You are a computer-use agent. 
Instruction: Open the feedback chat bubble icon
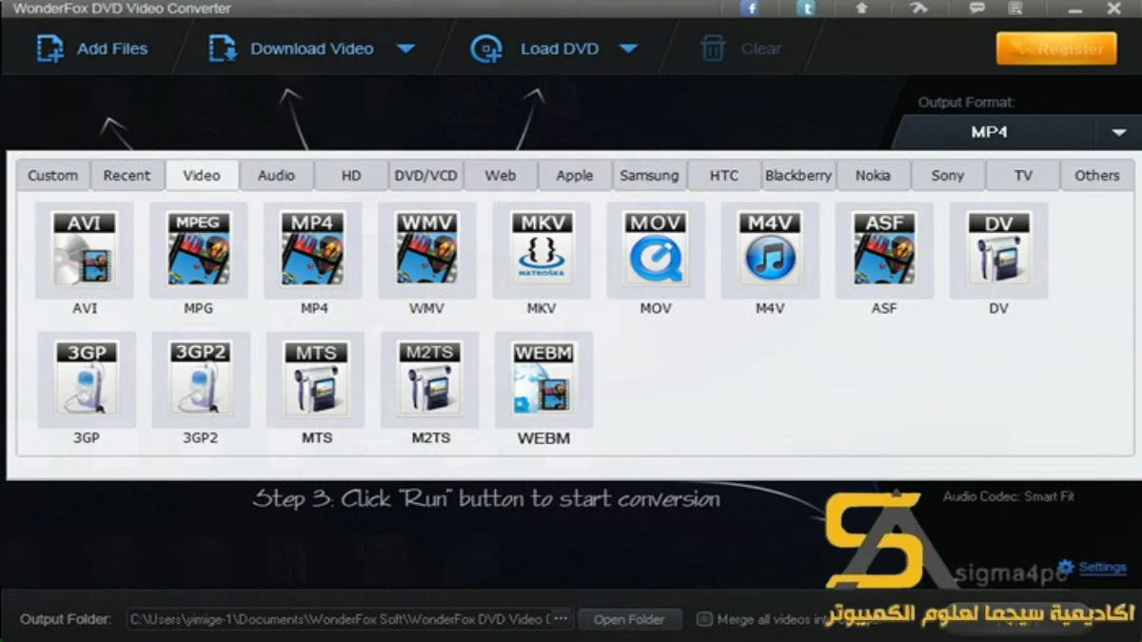[976, 8]
